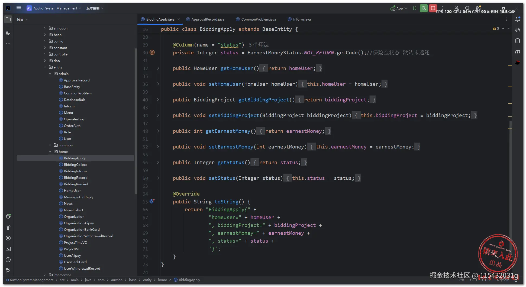Viewport: 526px width, 287px height.
Task: Open the MessageAndReply class file
Action: pyautogui.click(x=78, y=197)
